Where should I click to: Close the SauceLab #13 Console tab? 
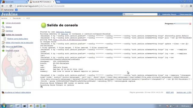tap(54, 2)
